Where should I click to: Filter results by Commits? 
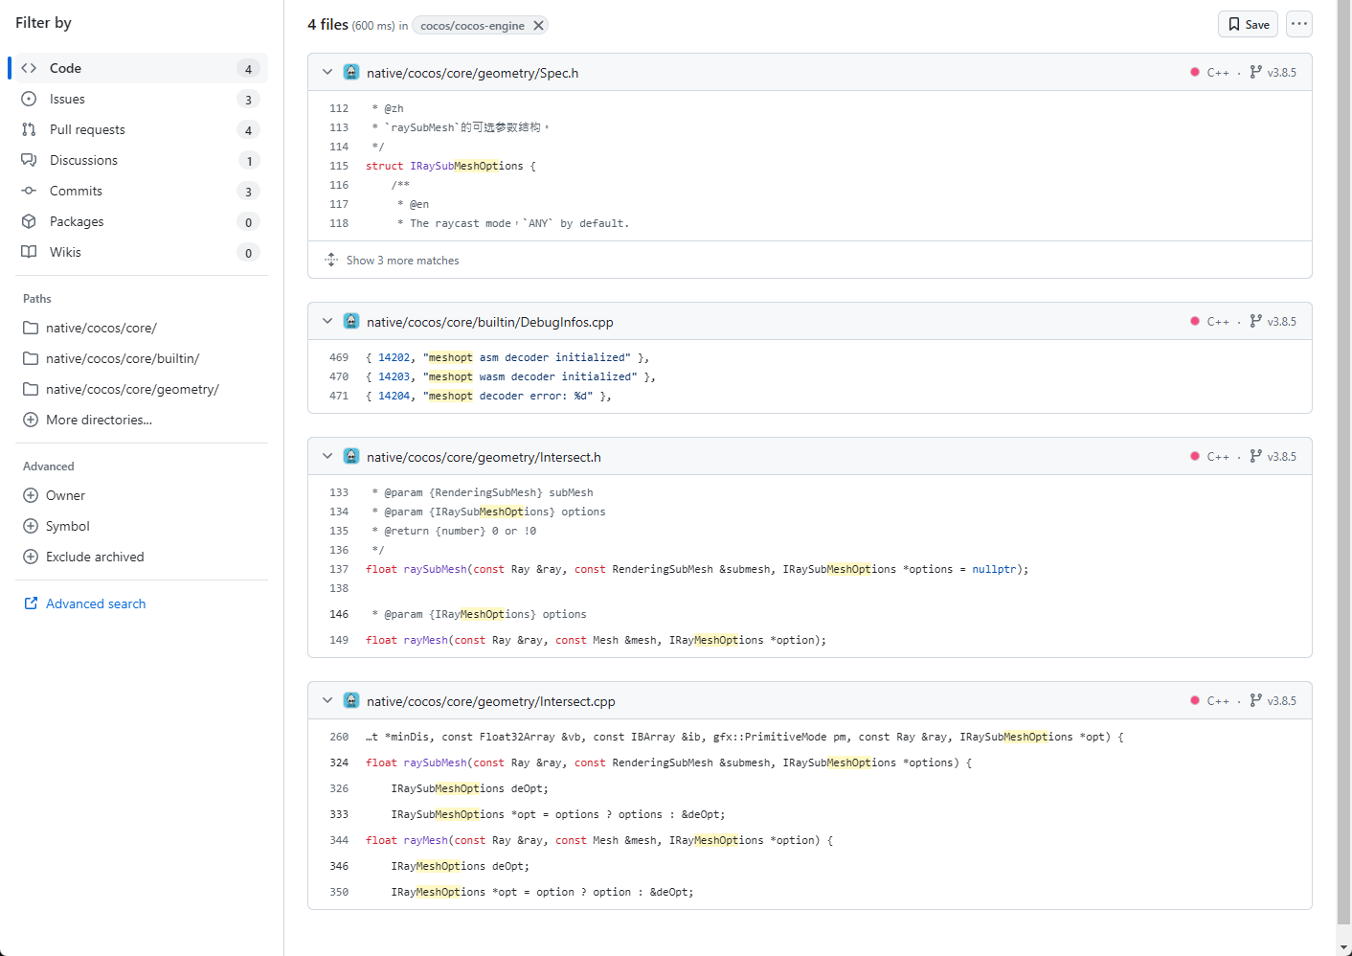pos(76,192)
